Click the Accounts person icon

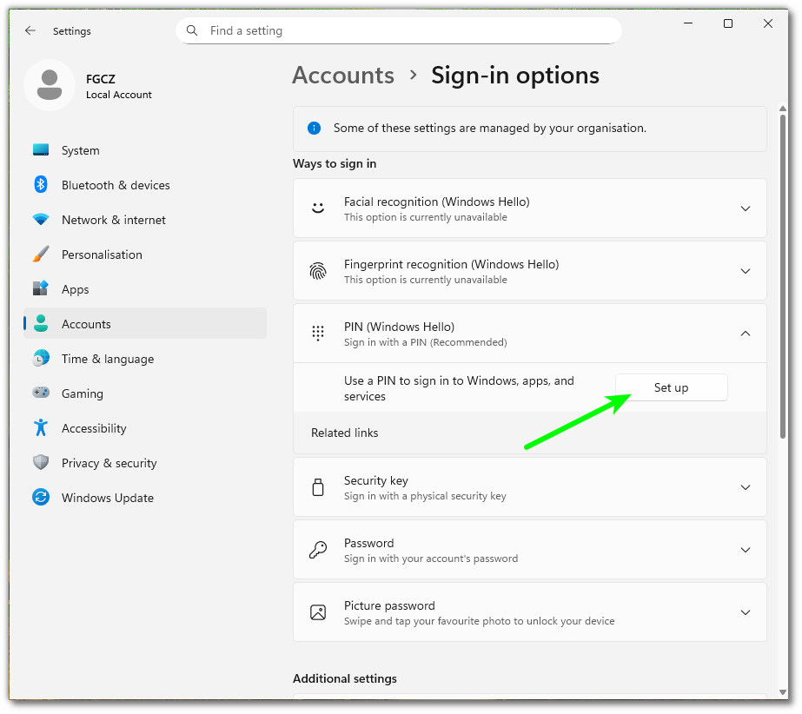tap(41, 324)
